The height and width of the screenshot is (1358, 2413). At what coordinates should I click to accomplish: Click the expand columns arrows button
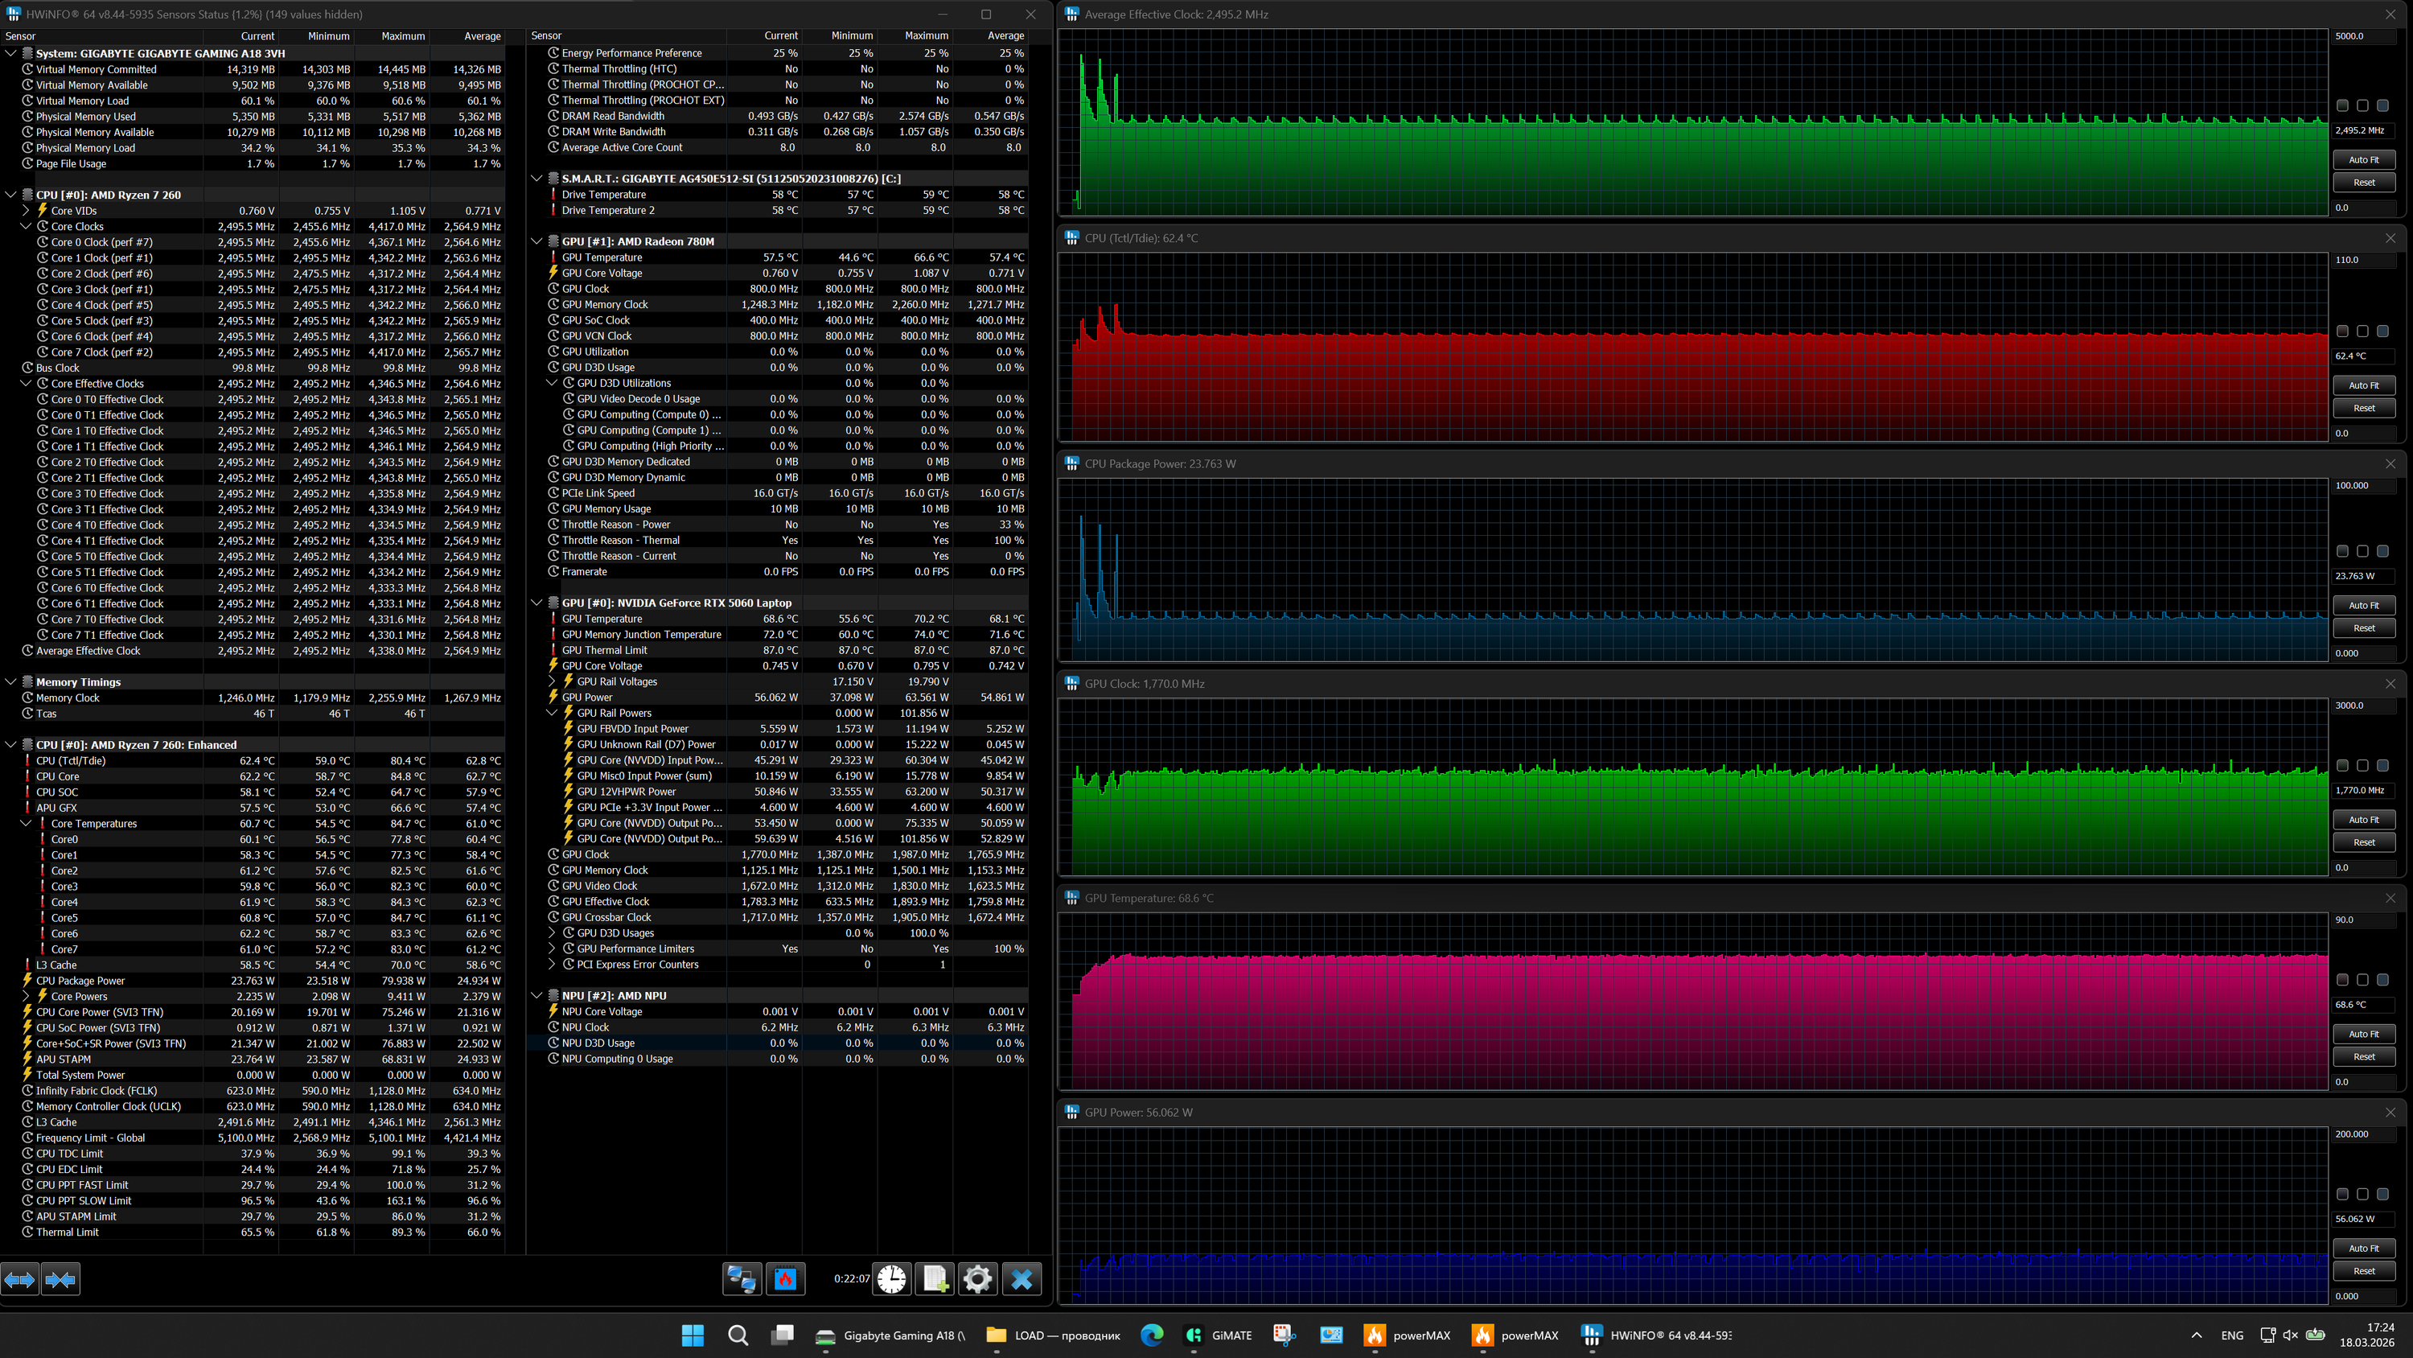pyautogui.click(x=19, y=1278)
